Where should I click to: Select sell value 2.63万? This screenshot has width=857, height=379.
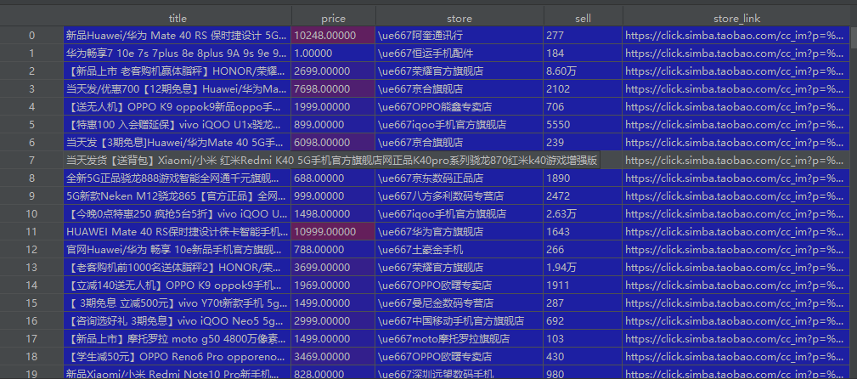coord(584,214)
